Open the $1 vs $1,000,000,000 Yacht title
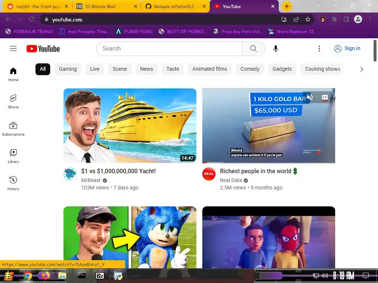378x283 pixels. click(x=118, y=171)
